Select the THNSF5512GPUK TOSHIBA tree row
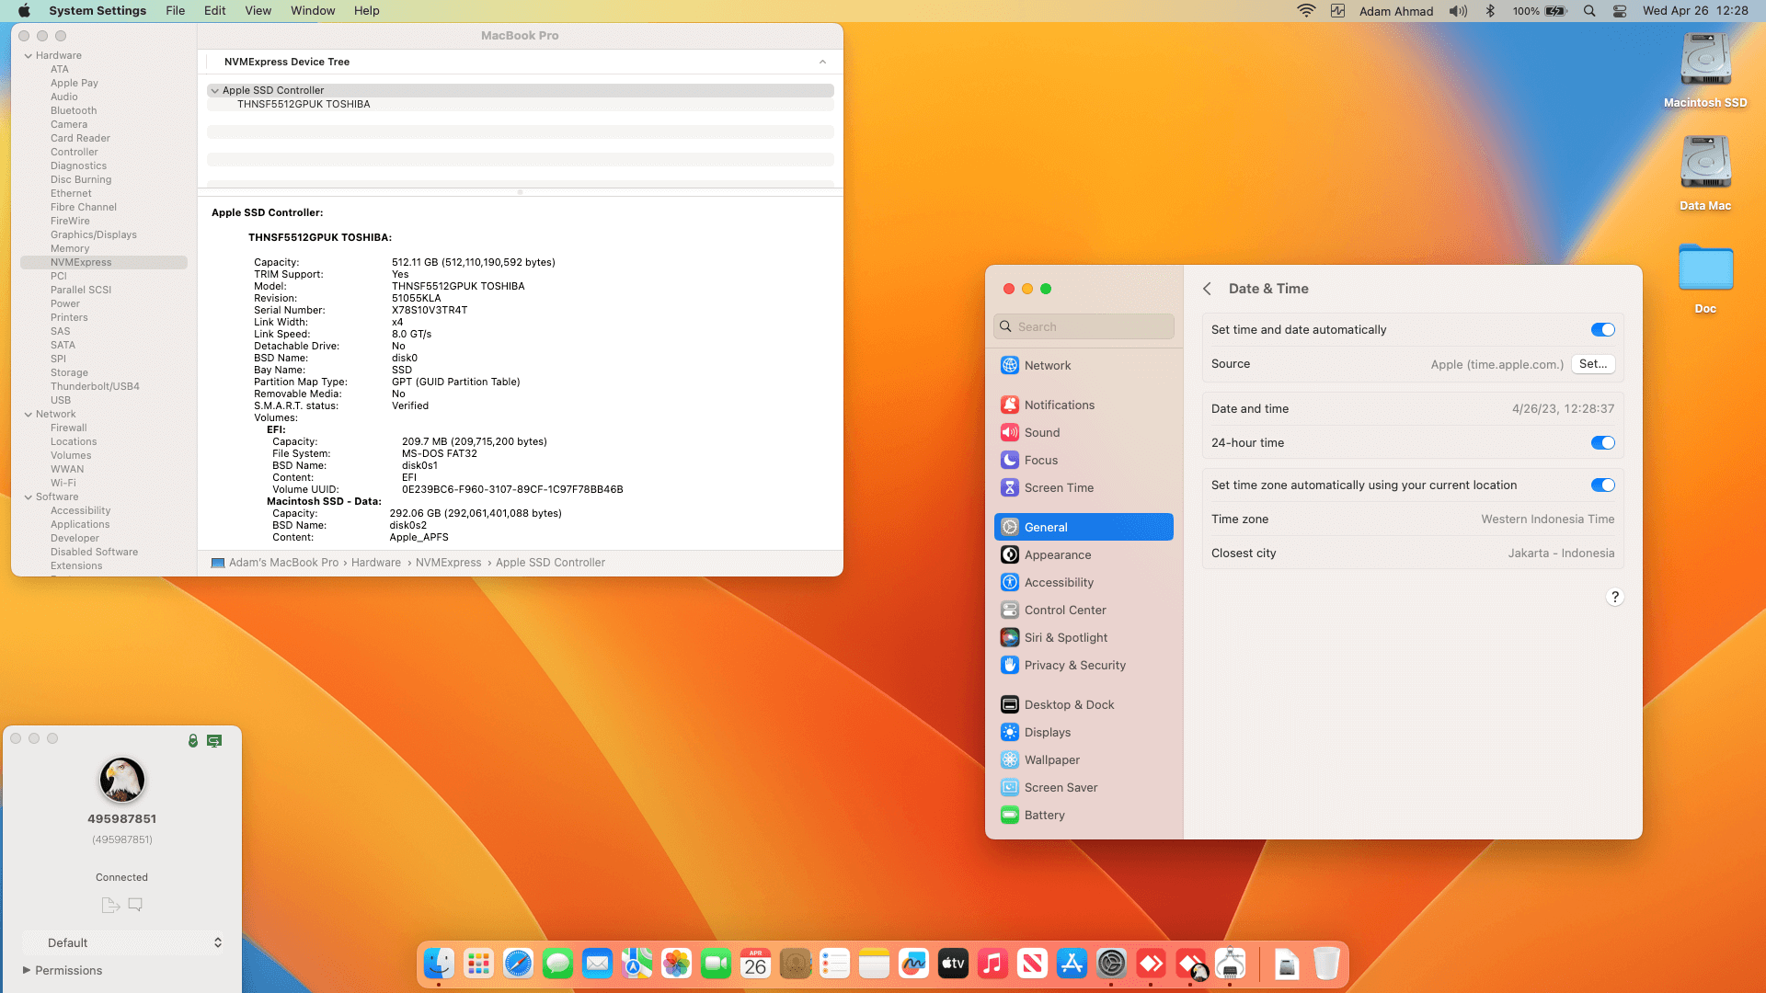Screen dimensions: 1766x993 (x=521, y=105)
